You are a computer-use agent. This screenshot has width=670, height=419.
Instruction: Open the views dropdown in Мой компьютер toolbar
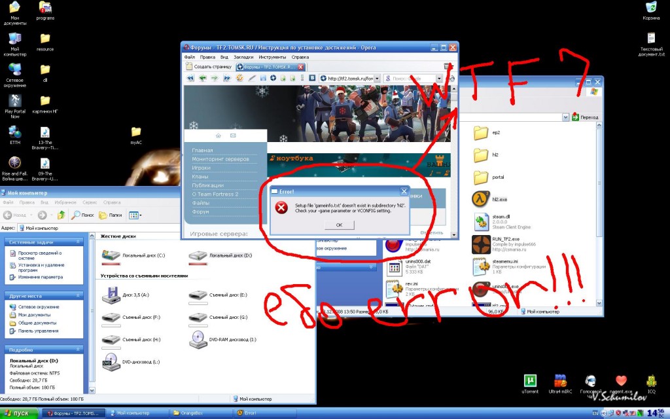pos(135,215)
